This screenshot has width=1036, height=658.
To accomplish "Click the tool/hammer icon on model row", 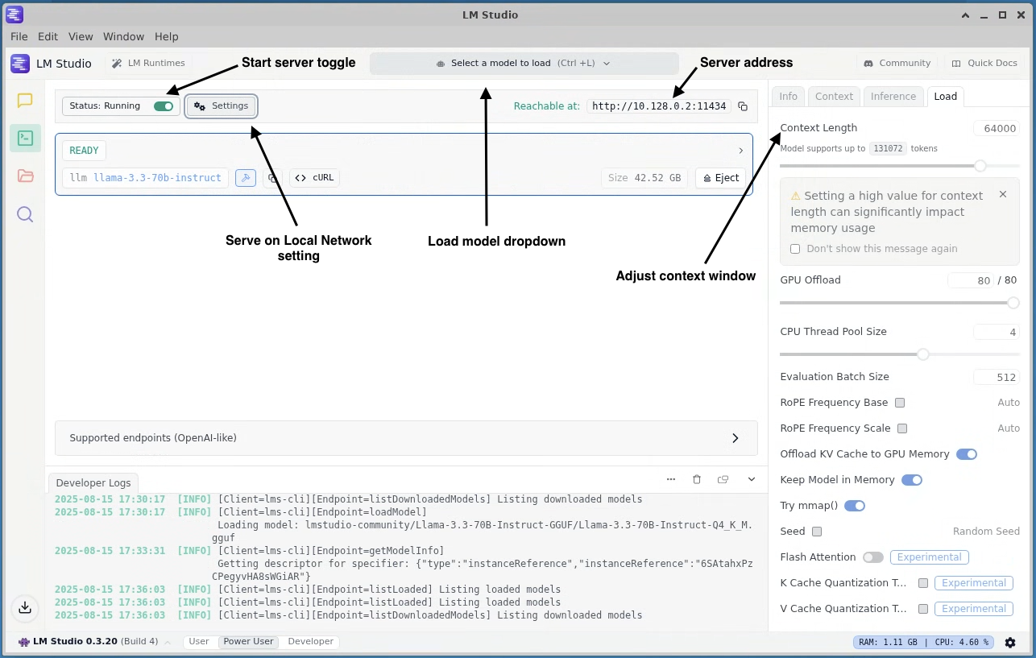I will point(245,177).
